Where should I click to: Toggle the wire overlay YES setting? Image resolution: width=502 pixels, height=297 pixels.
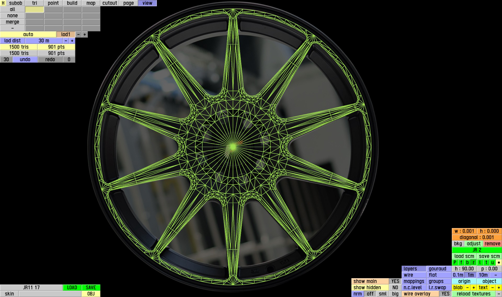pos(445,294)
